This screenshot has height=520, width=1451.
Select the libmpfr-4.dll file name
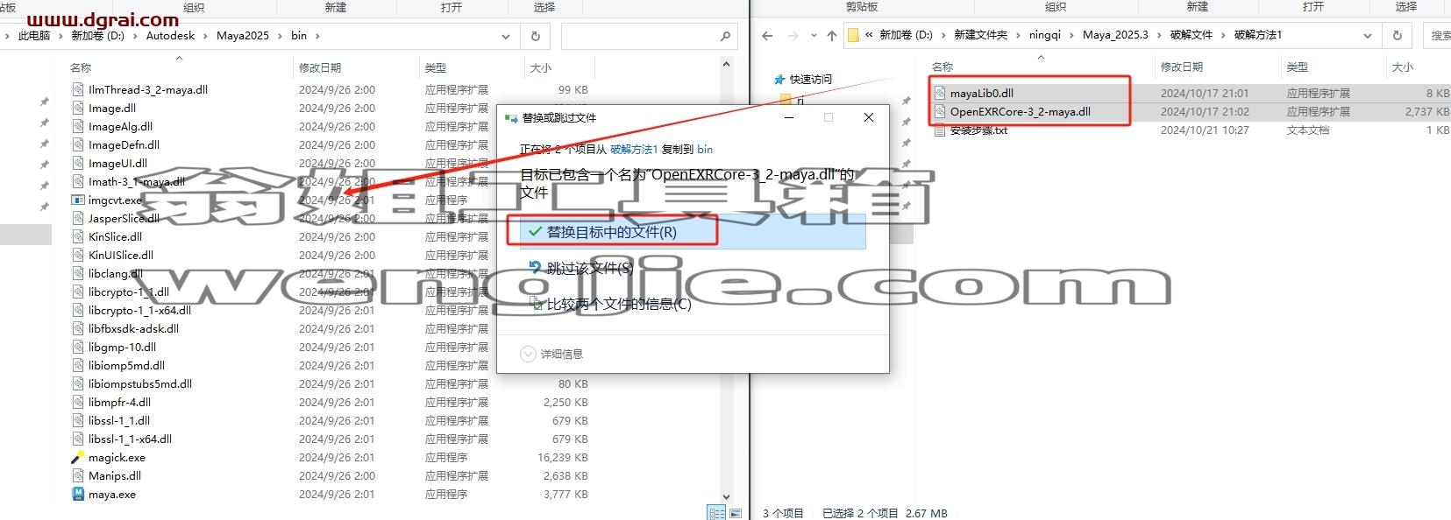pos(119,402)
